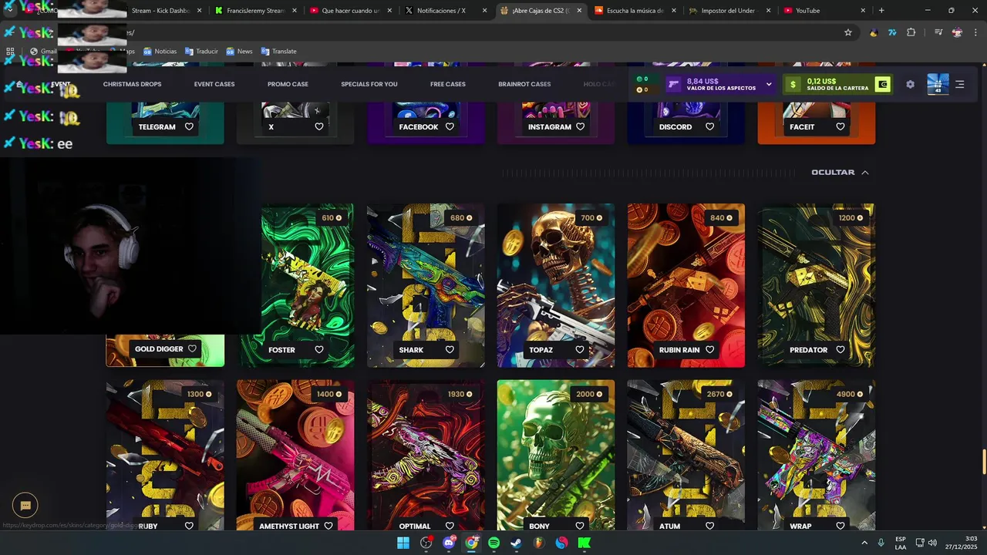Screen dimensions: 987x555
Task: Open browser extensions puzzle icon
Action: 911,32
